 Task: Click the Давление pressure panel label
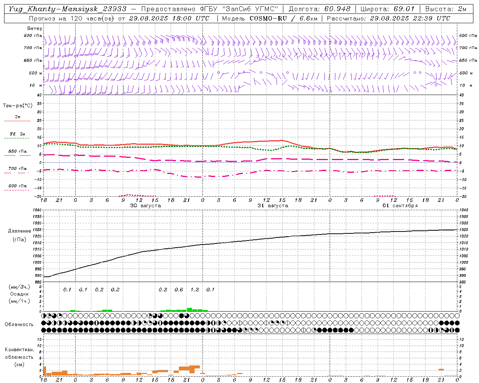coord(19,231)
